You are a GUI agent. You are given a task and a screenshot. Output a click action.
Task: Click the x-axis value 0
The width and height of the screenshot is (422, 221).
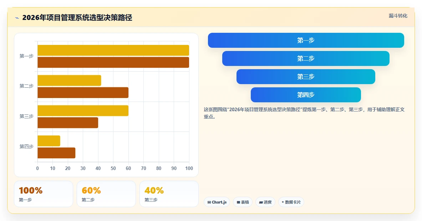point(37,168)
